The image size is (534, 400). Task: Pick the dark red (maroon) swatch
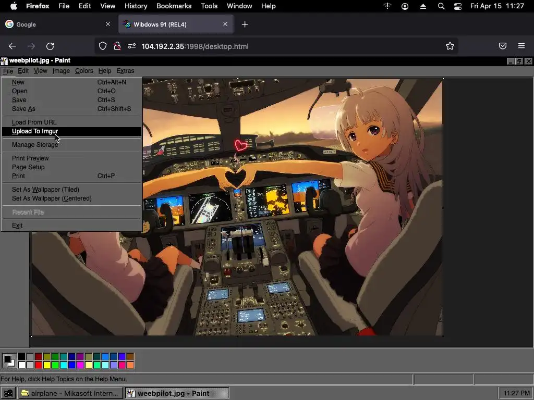click(x=38, y=357)
